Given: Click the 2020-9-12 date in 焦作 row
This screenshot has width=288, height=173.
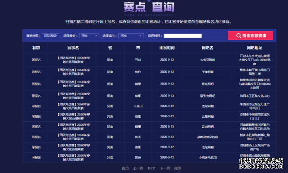Looking at the screenshot, I should click(x=167, y=72).
